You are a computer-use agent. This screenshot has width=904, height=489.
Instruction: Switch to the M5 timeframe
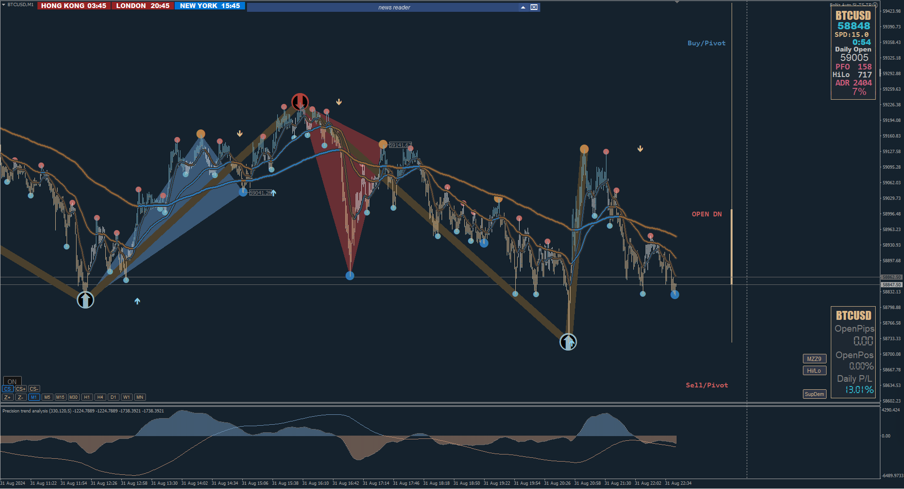click(x=47, y=397)
